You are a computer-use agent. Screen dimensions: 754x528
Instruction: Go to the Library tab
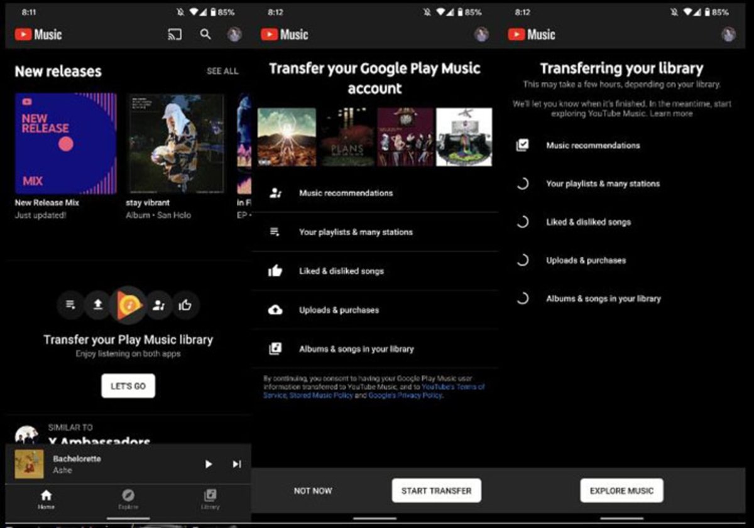[210, 499]
